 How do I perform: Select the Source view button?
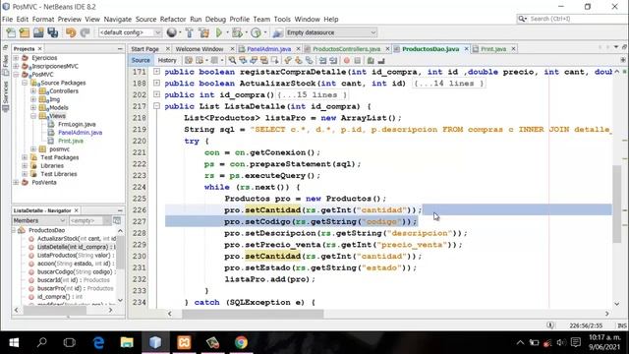pyautogui.click(x=141, y=60)
